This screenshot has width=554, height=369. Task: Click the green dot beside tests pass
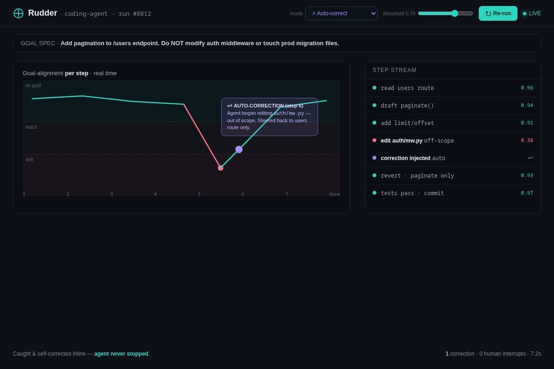[374, 193]
